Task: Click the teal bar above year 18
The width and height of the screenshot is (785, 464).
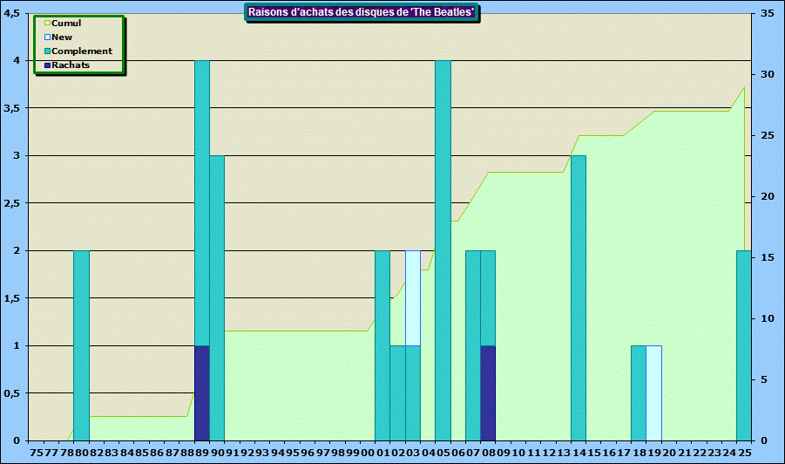Action: click(x=639, y=392)
